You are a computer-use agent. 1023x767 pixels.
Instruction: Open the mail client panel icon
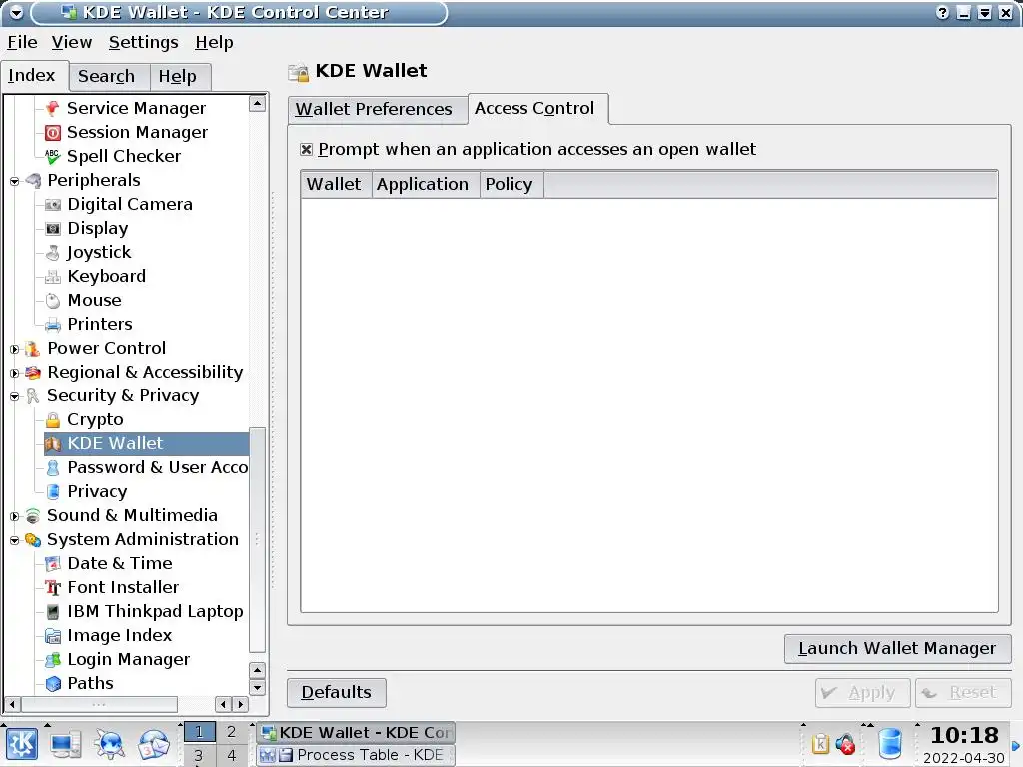click(x=153, y=744)
